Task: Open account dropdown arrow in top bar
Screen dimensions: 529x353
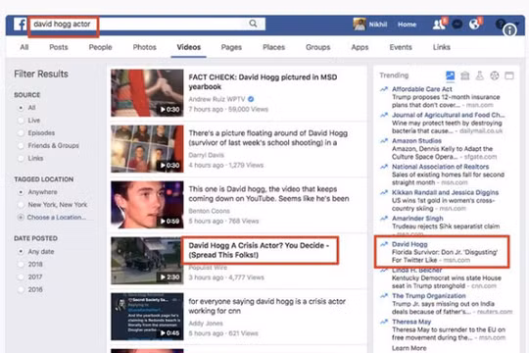Action: click(517, 24)
